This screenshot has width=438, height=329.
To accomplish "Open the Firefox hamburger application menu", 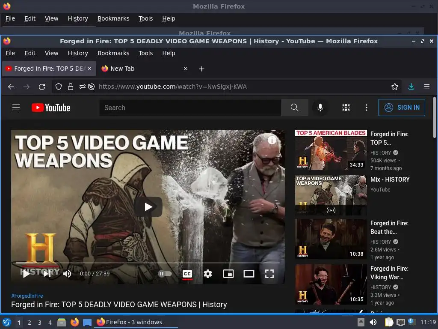I will pos(427,87).
